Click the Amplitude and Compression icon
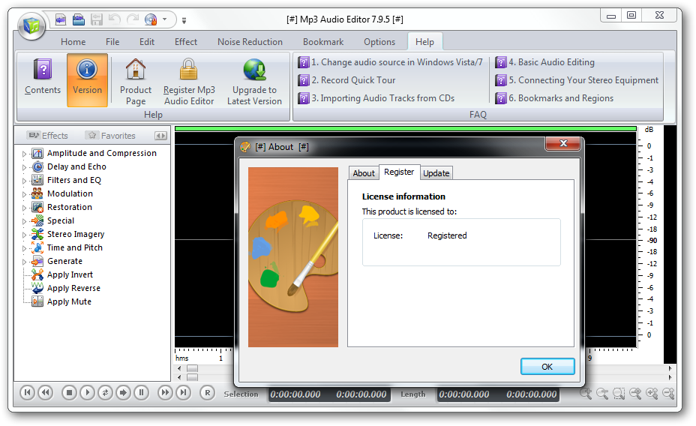Screen dimensions: 696x426 (37, 154)
